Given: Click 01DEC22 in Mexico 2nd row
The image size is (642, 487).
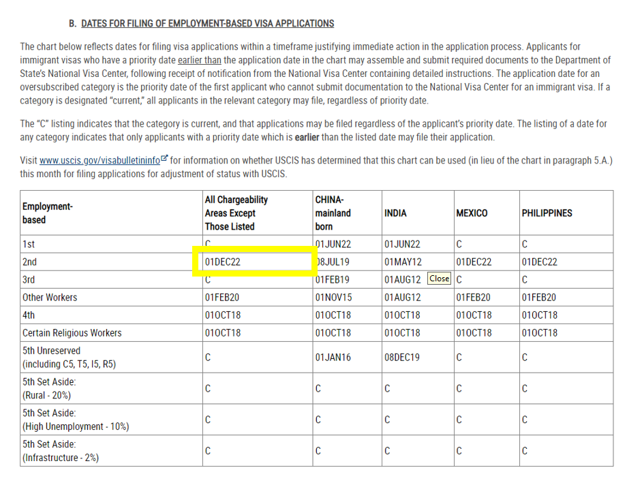Looking at the screenshot, I should tap(474, 262).
